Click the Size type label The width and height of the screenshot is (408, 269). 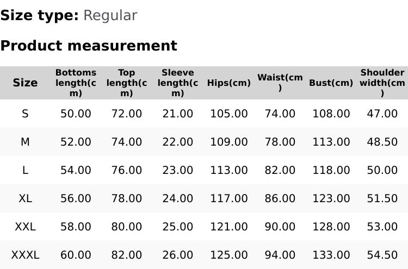coord(40,15)
